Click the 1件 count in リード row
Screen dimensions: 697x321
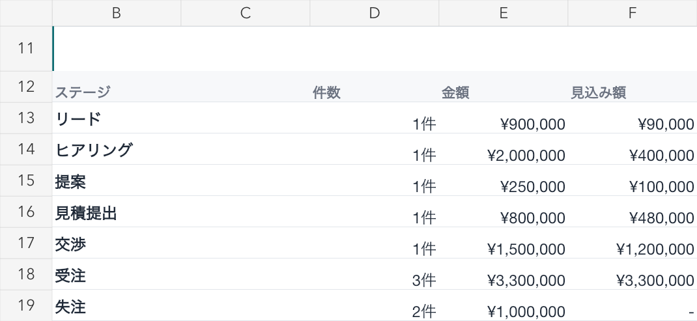click(375, 118)
